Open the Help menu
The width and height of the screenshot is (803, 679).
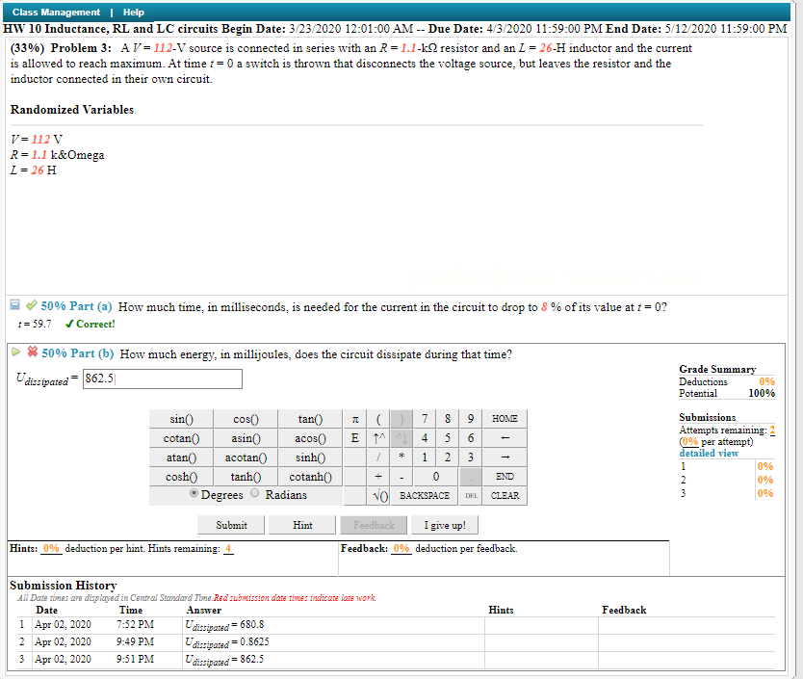click(x=133, y=12)
